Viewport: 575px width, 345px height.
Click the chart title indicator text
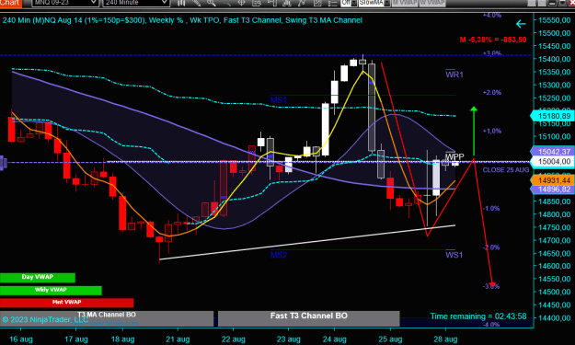(182, 20)
